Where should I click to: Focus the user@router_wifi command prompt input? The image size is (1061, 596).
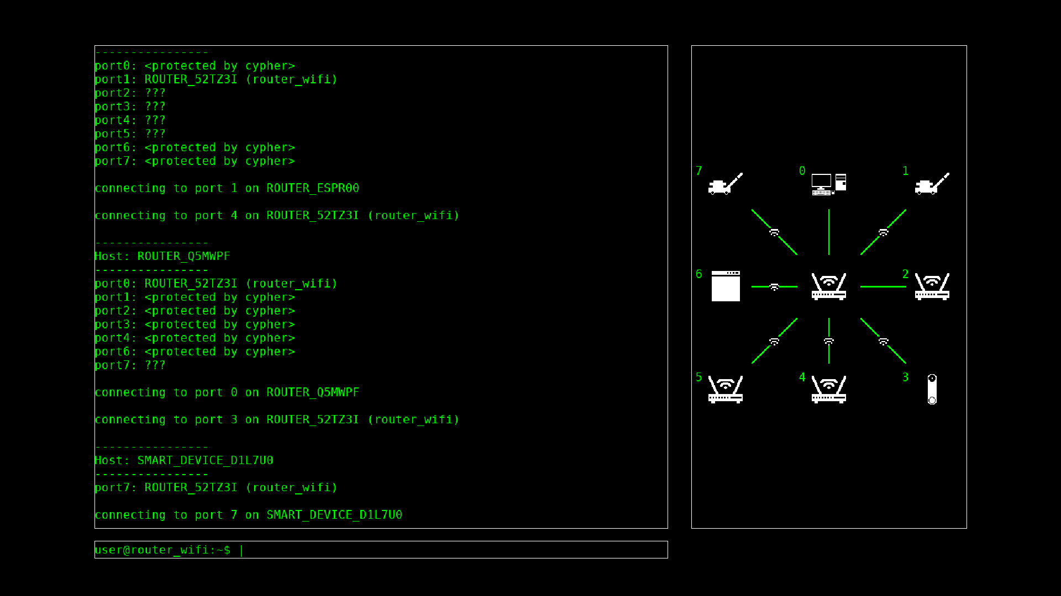[x=381, y=550]
